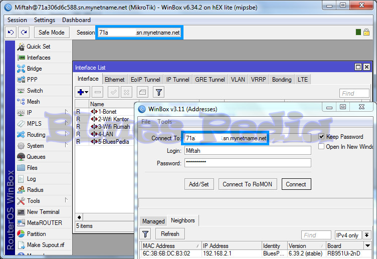This screenshot has height=259, width=377.
Task: Click the green traffic indicator icon
Action: point(358,32)
